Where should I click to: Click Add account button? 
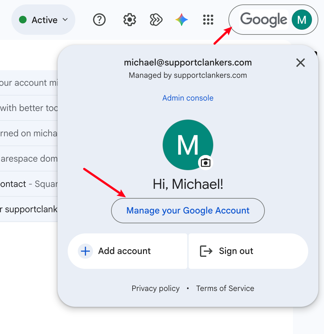[128, 251]
